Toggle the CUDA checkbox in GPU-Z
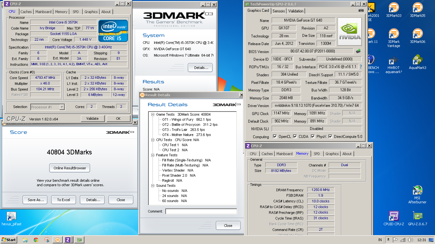The width and height of the screenshot is (435, 244). point(295,137)
